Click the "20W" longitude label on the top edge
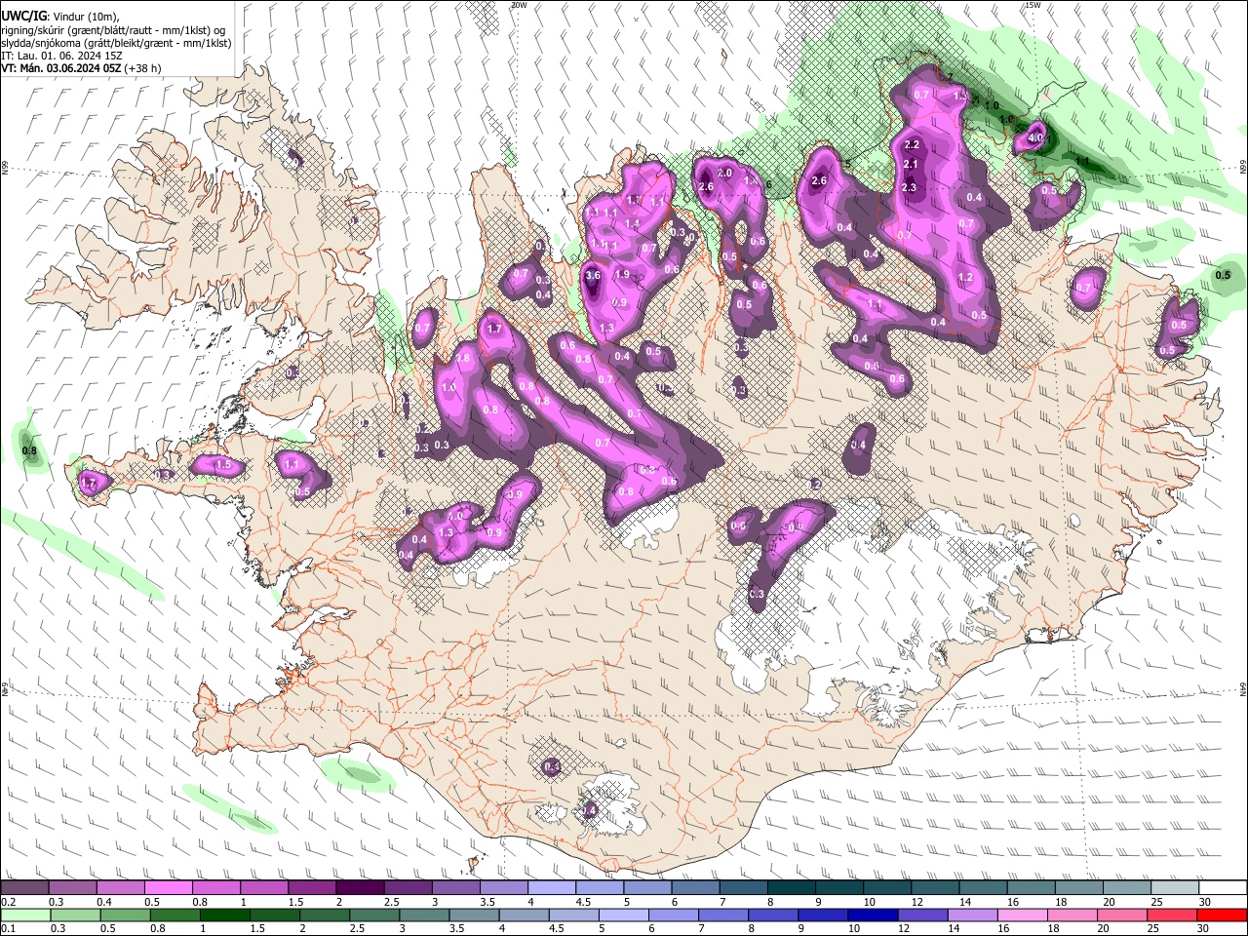 point(519,5)
